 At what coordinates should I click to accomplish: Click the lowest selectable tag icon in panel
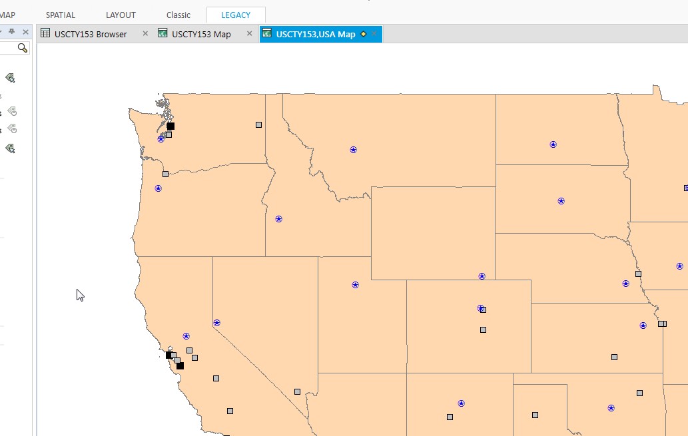click(10, 148)
